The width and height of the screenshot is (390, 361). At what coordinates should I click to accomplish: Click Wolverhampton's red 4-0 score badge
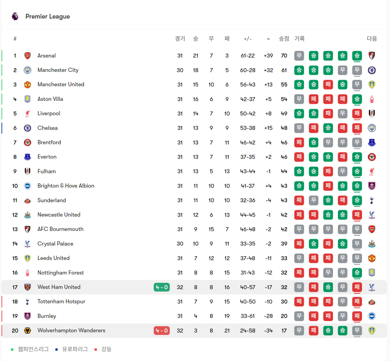click(161, 331)
